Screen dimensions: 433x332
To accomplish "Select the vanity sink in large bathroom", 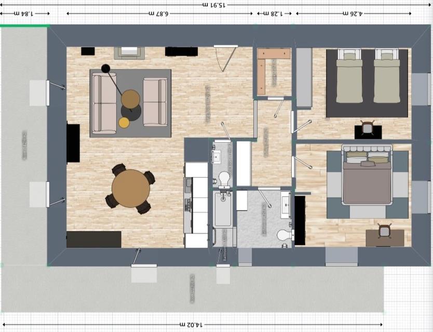I will [x=286, y=204].
